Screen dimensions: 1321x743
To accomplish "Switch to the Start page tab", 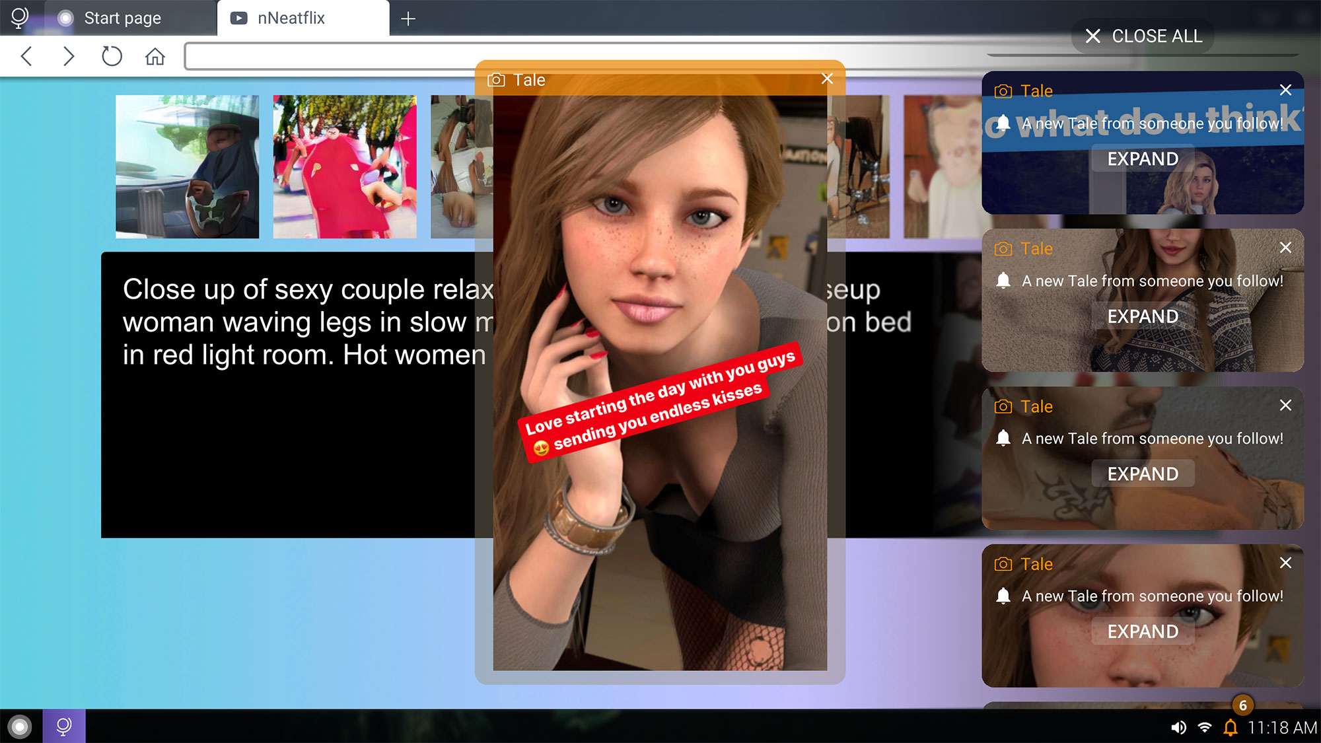I will [x=122, y=18].
